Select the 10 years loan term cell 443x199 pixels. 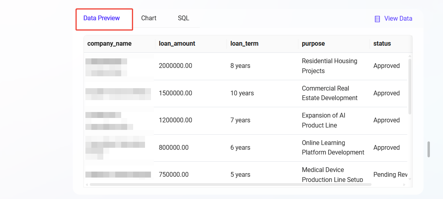(242, 93)
